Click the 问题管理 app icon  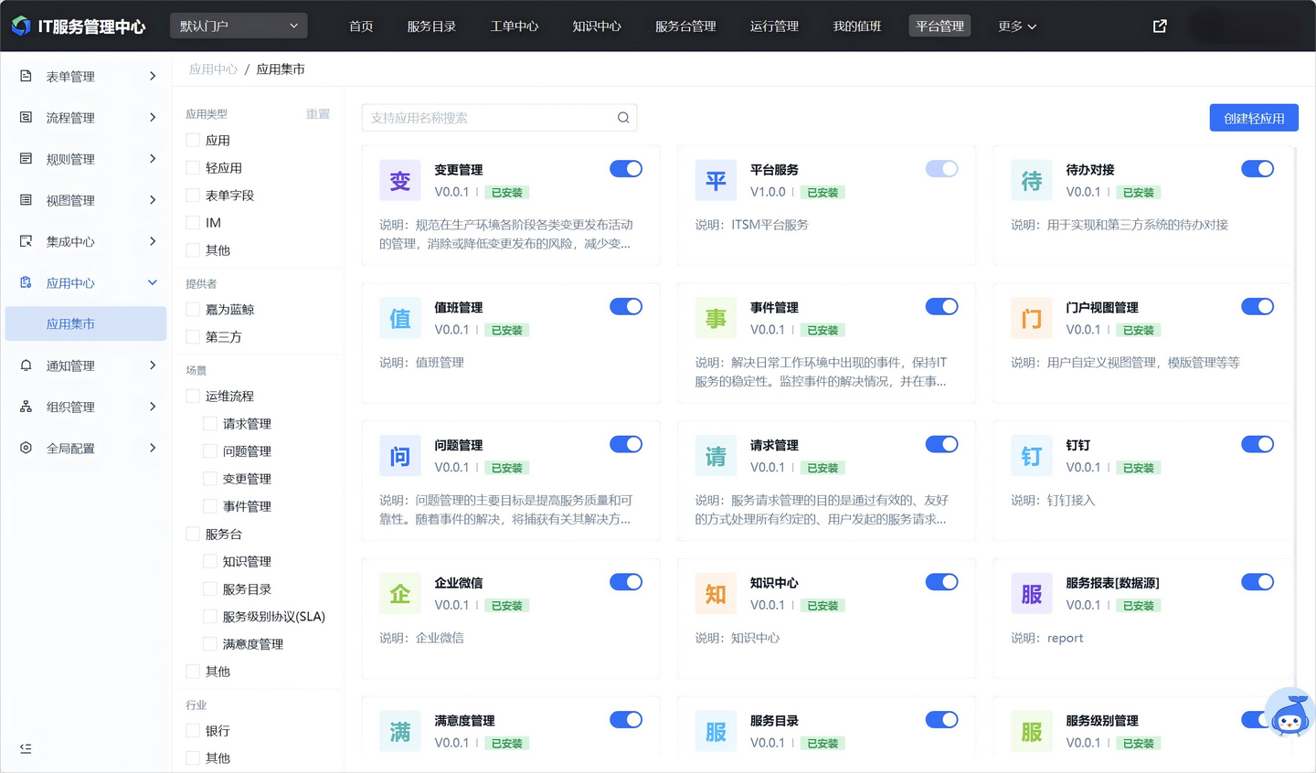pos(400,456)
